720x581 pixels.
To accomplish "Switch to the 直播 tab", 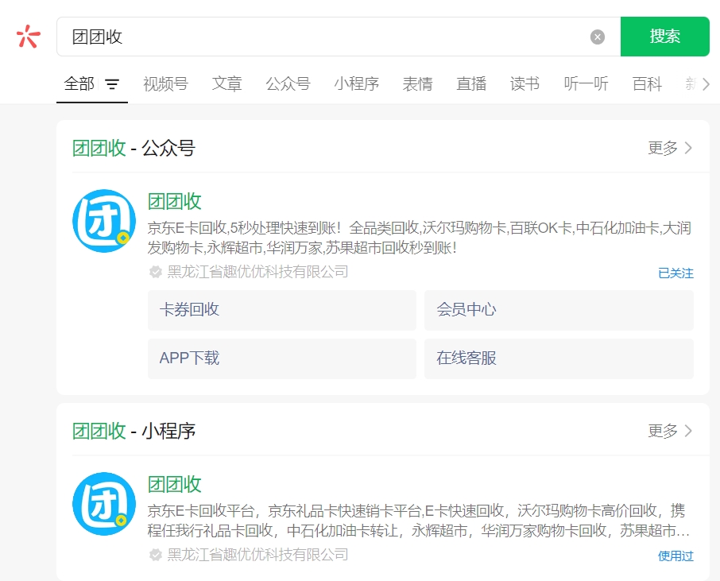I will pos(471,84).
